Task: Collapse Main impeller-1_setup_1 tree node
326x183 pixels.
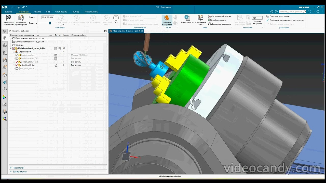Action: (x=11, y=48)
